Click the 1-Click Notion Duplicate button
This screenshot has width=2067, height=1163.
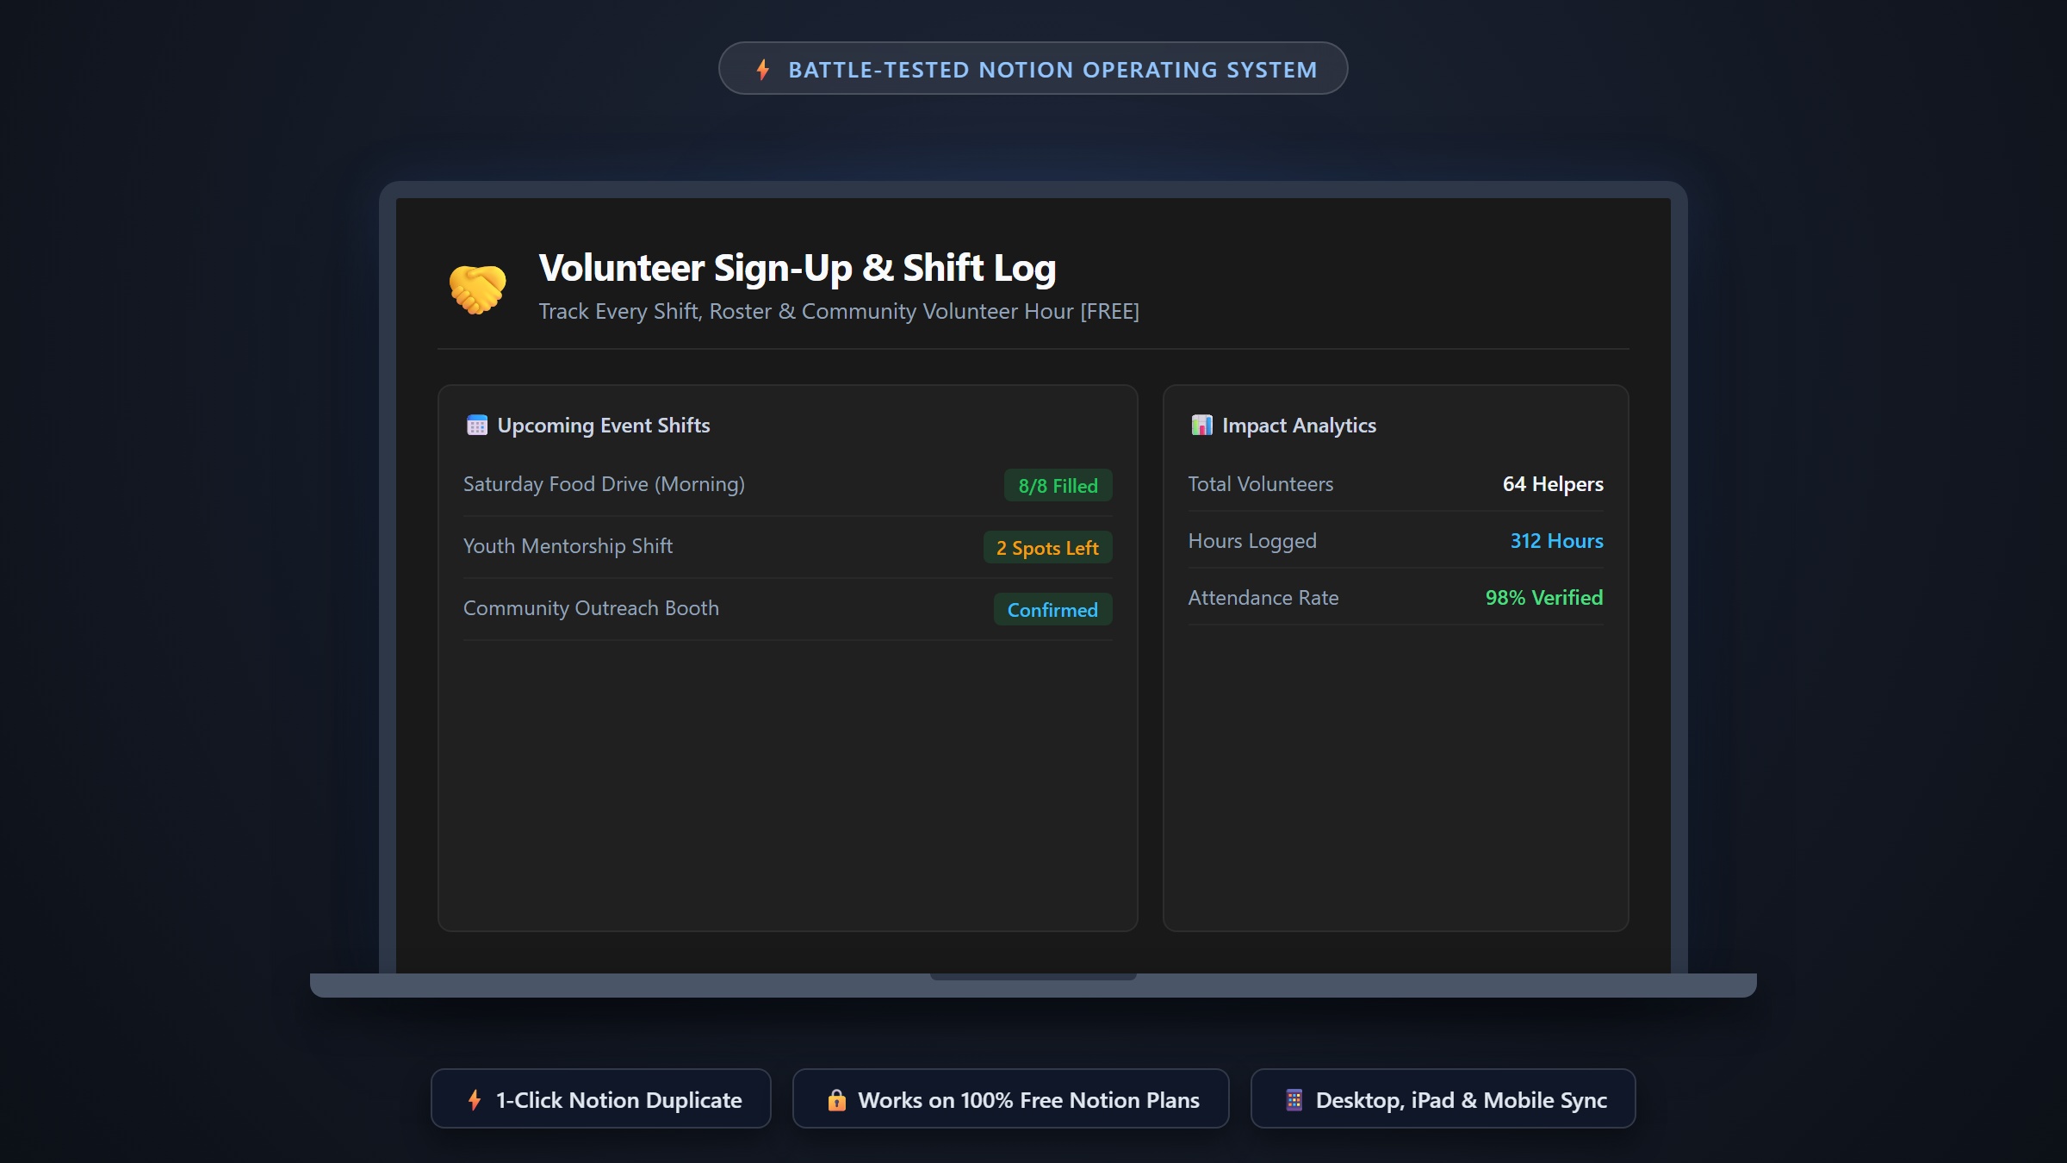pos(601,1098)
